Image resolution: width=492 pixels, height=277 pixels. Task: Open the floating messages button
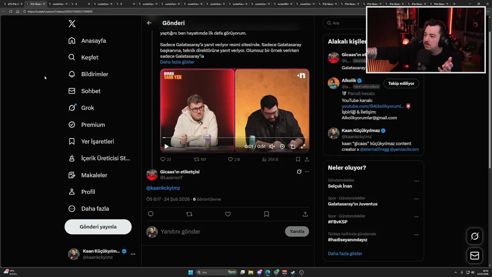(x=475, y=256)
